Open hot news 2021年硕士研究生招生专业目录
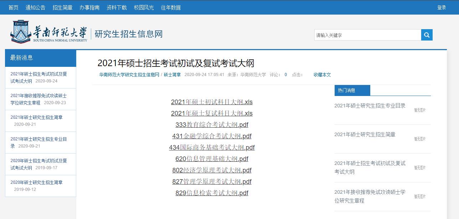This screenshot has height=219, width=459. [x=370, y=106]
